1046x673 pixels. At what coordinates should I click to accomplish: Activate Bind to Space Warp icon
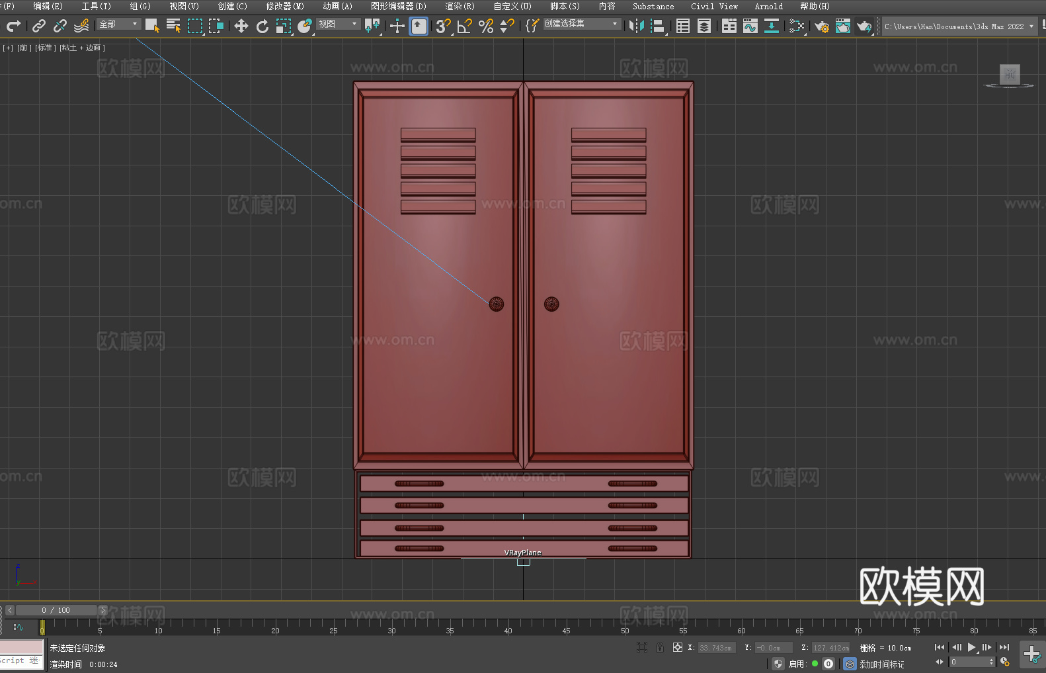(x=81, y=26)
